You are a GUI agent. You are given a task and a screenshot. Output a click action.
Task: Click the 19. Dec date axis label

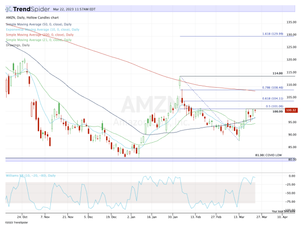(x=111, y=217)
